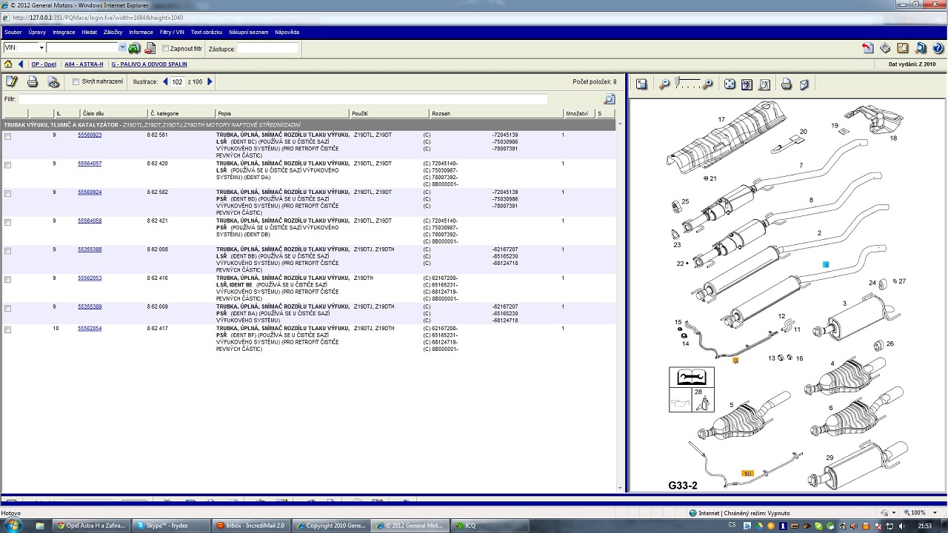Navigate to A04 - ASTRA-H breadcrumb
This screenshot has width=948, height=533.
point(84,64)
